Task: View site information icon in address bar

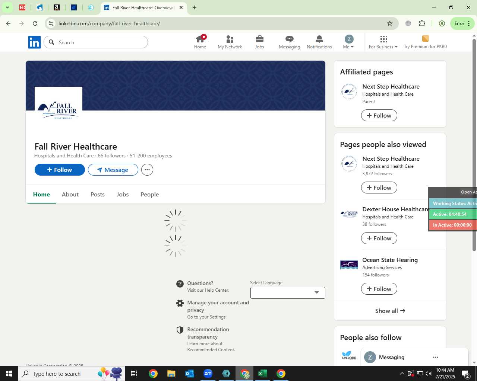Action: pos(51,23)
